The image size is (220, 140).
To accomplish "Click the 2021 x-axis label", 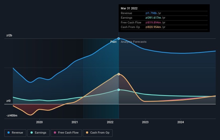I will 75,122.
